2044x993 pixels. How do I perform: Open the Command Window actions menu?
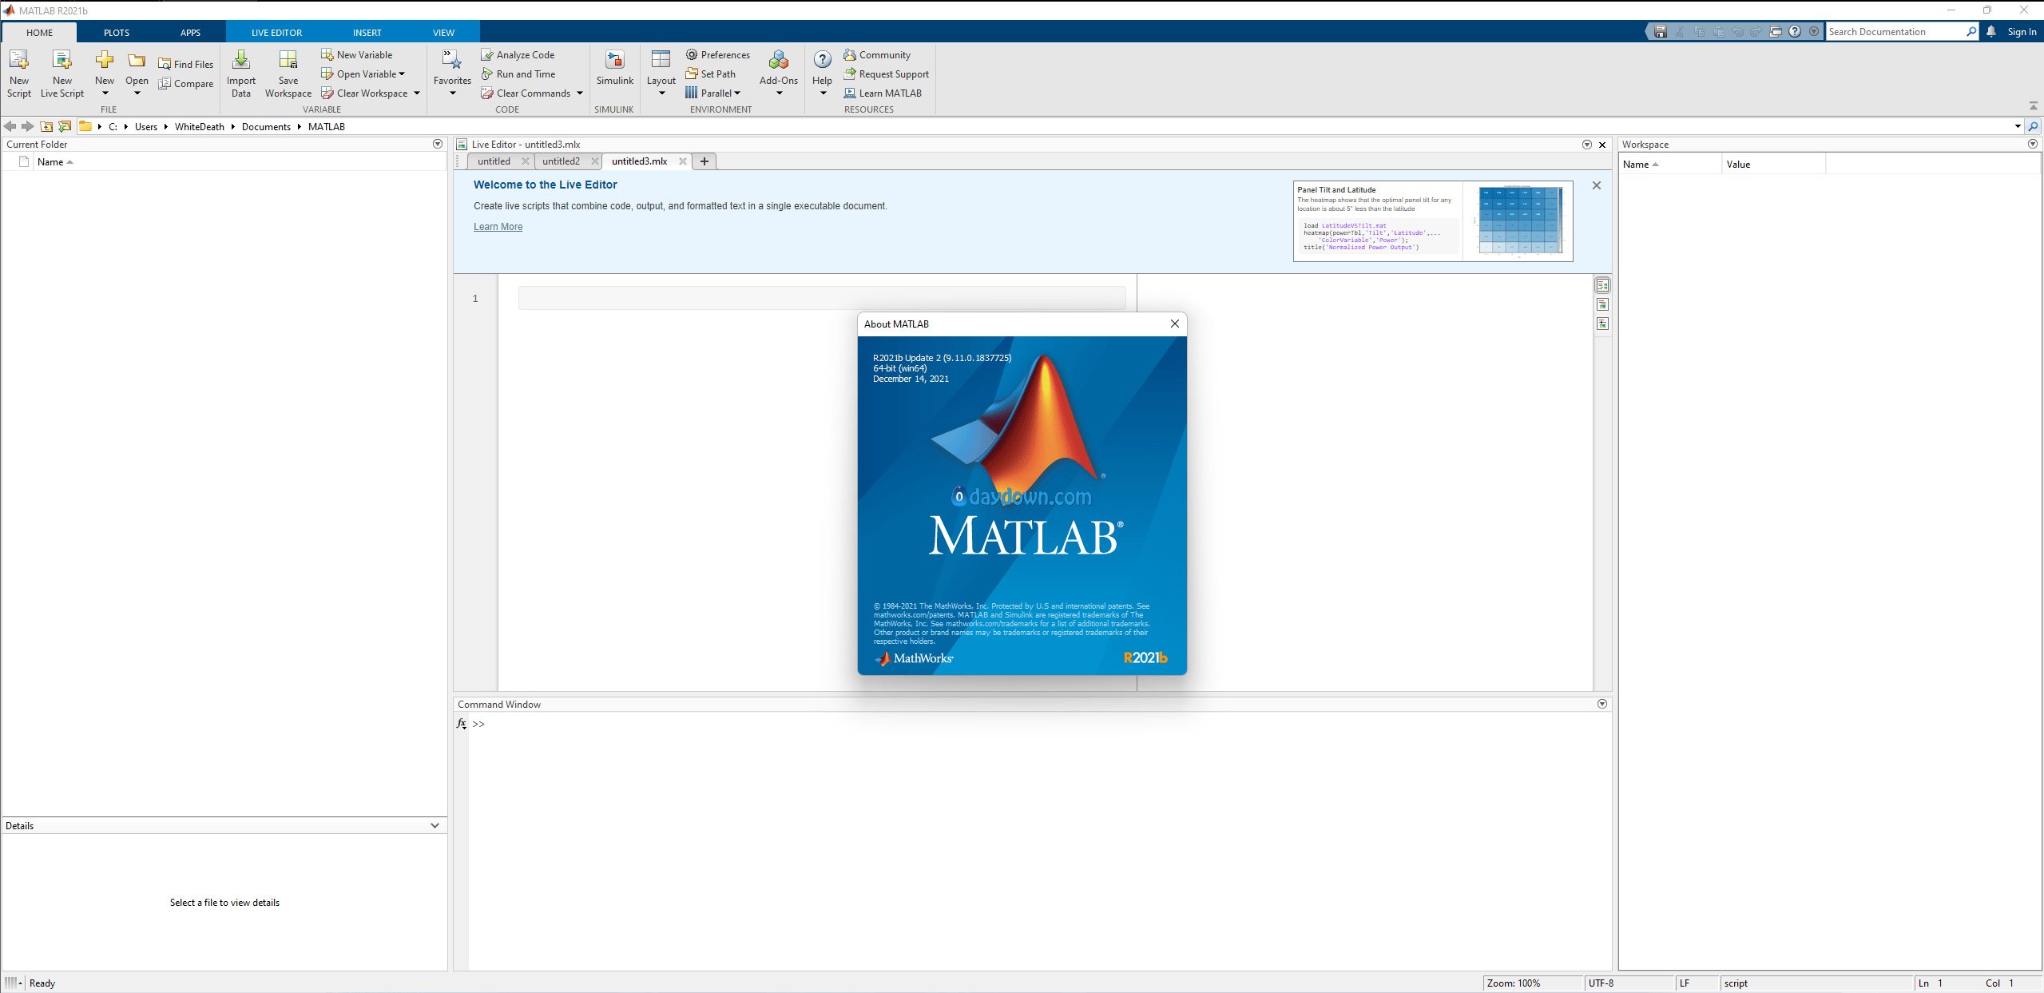pyautogui.click(x=1601, y=704)
